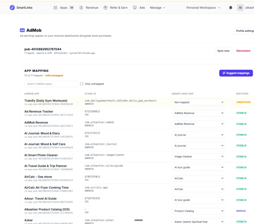This screenshot has height=224, width=254.
Task: Click the MATCHED column header
Action: click(x=242, y=94)
